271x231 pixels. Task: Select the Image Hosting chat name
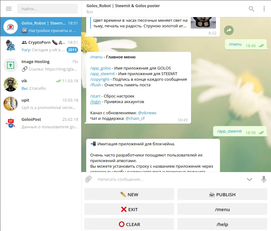click(x=35, y=61)
